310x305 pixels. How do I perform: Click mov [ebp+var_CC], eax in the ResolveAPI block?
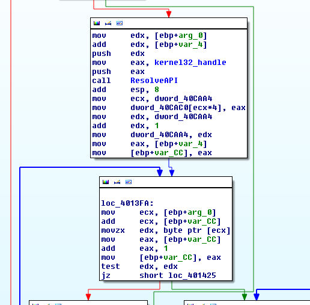(152, 153)
